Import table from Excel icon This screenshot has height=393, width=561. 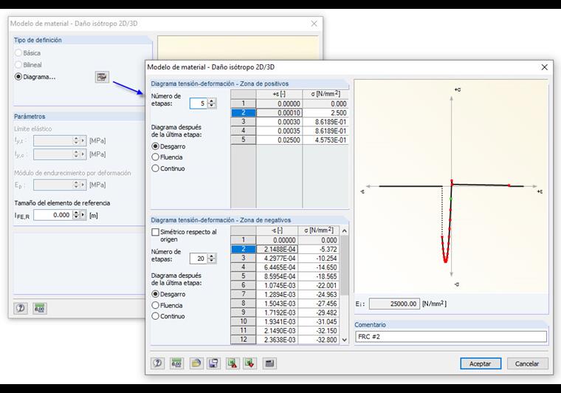coord(249,363)
